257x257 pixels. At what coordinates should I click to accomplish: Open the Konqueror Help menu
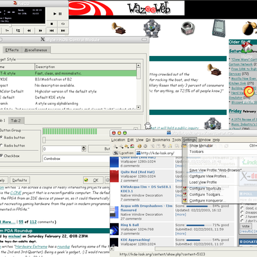point(217,140)
